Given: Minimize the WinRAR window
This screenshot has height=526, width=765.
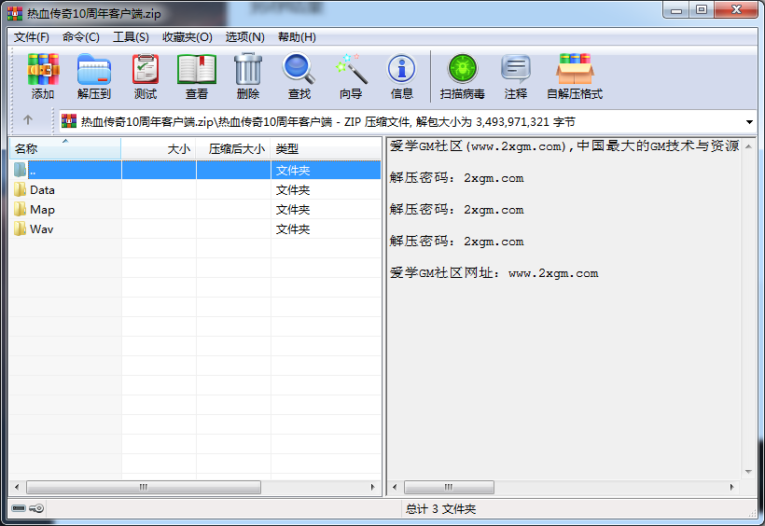Looking at the screenshot, I should (x=676, y=9).
